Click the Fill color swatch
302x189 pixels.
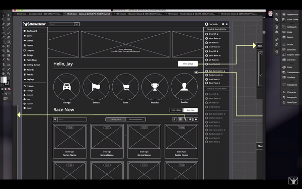point(4,80)
